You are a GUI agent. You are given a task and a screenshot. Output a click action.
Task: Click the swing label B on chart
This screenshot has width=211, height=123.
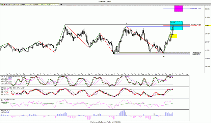point(164,56)
